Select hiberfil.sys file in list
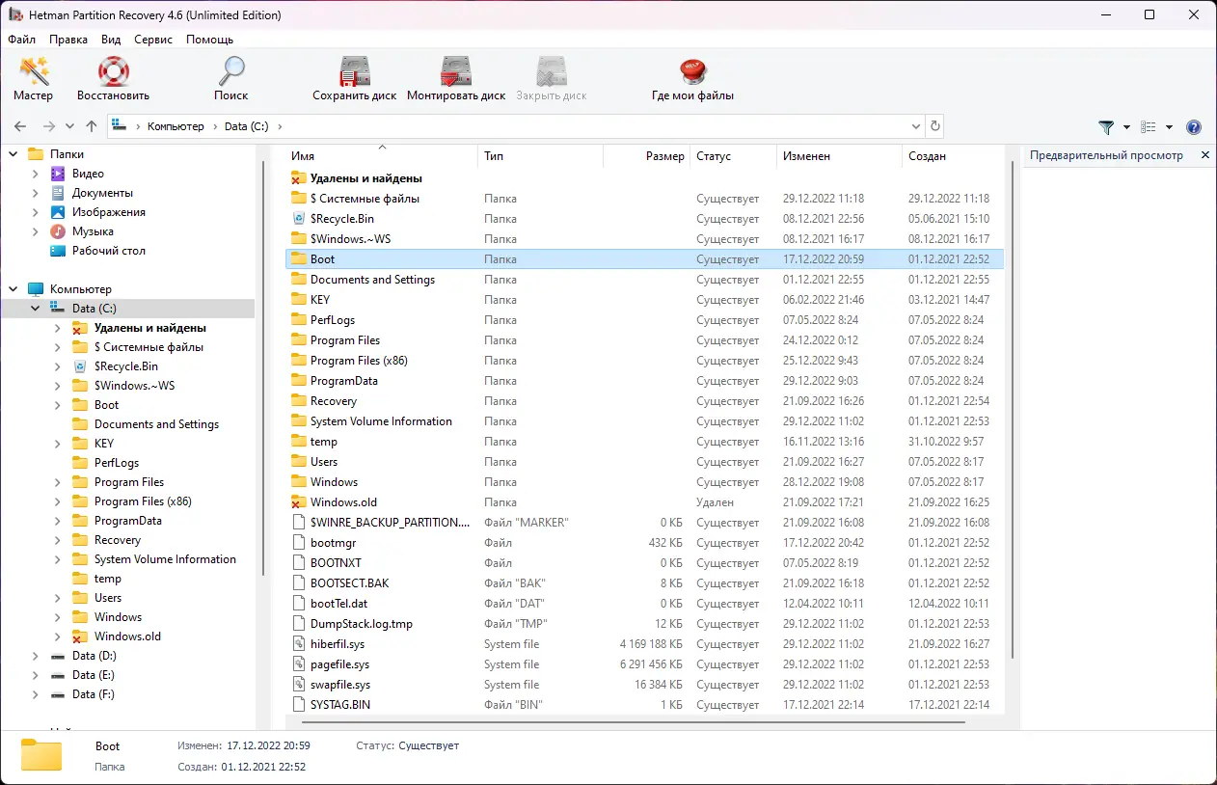Screen dimensions: 1217x785 point(644,644)
